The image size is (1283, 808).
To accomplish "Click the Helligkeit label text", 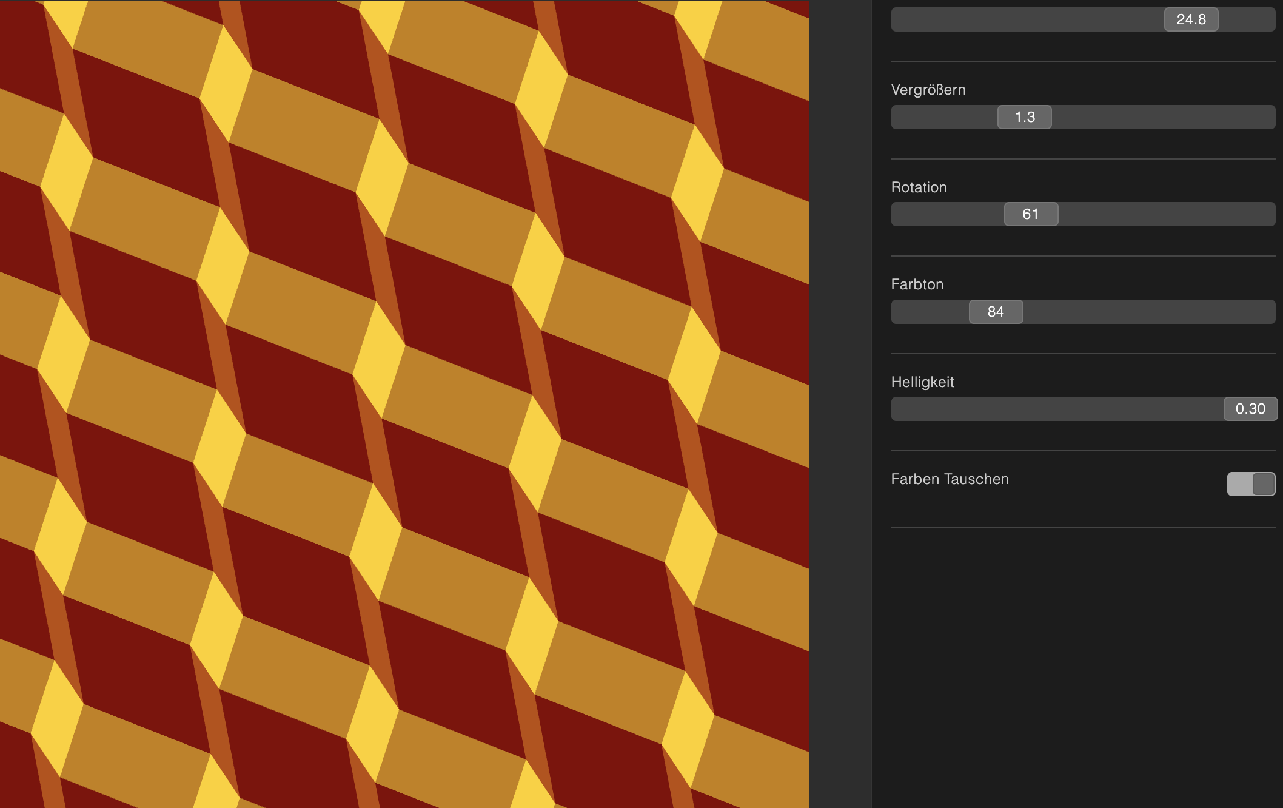I will [922, 382].
